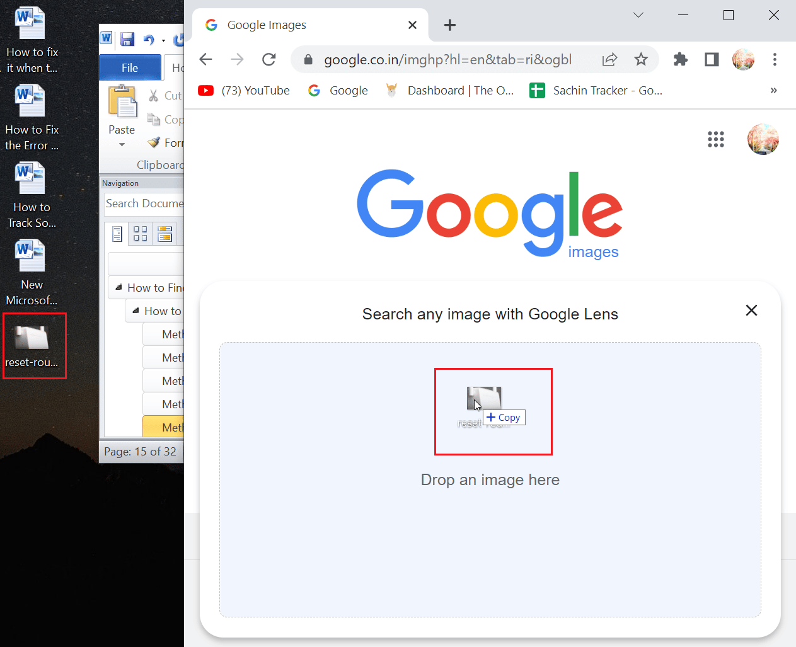This screenshot has width=796, height=647.
Task: Open Chrome's side panel icon
Action: click(x=711, y=59)
